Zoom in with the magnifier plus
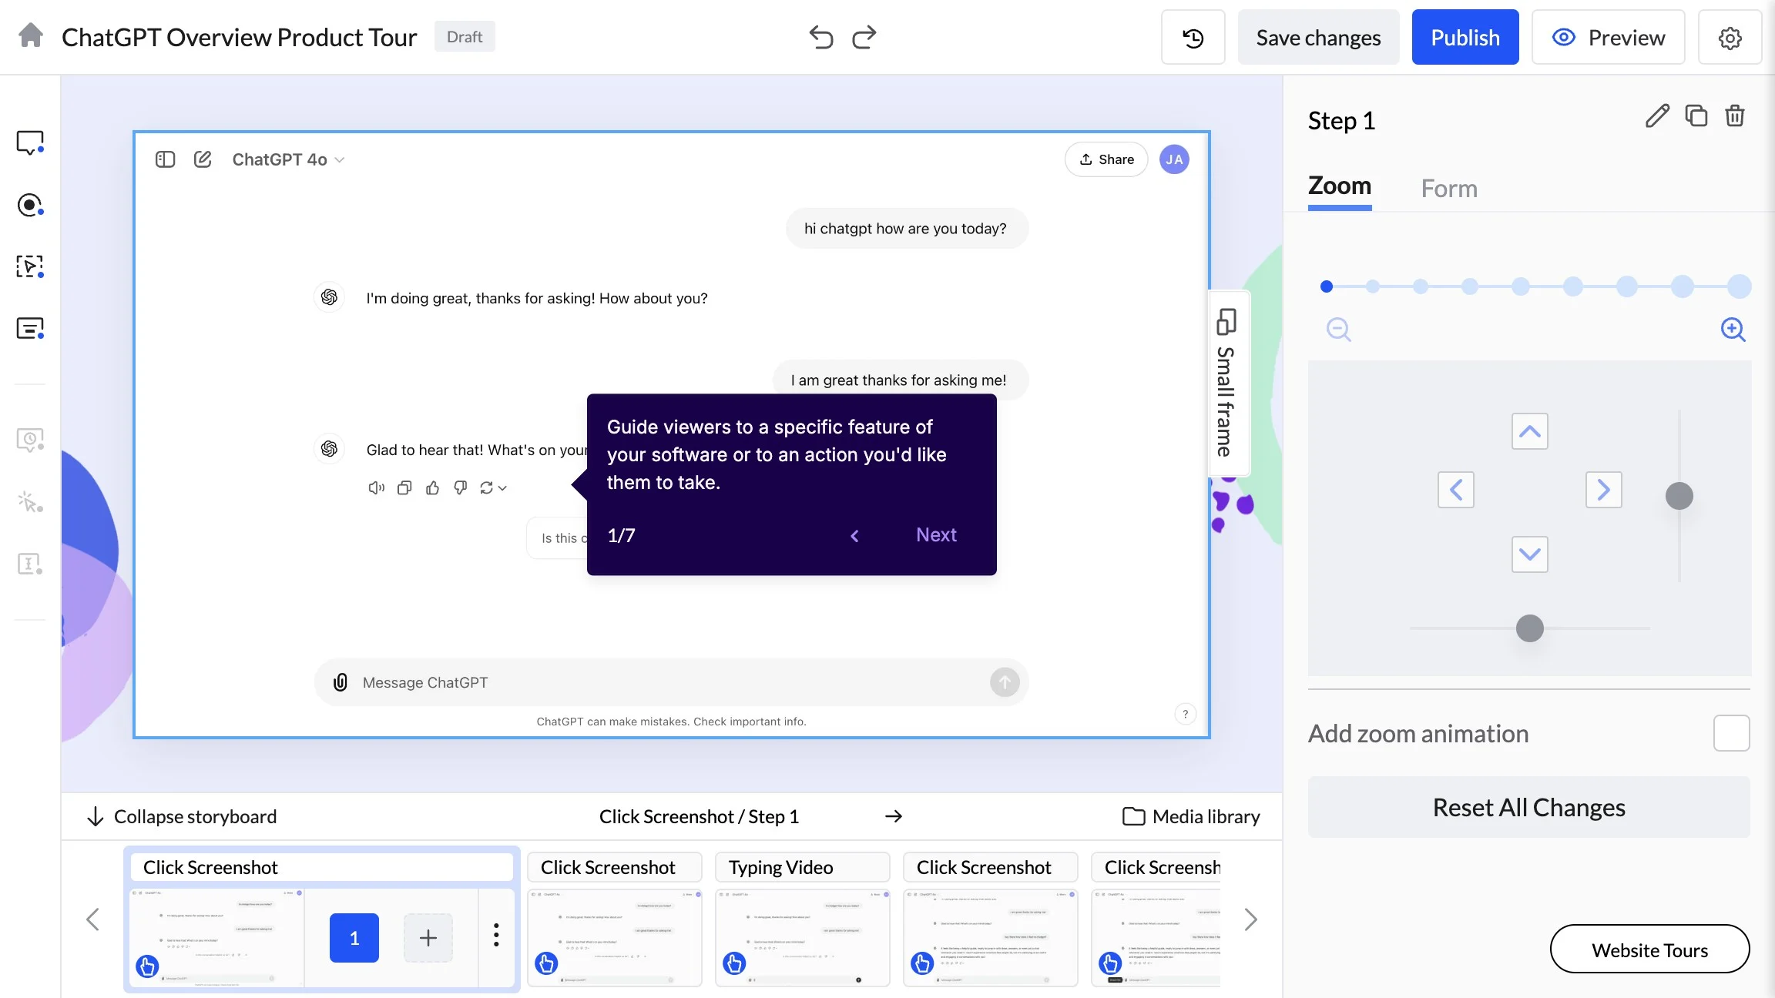The image size is (1775, 998). click(x=1733, y=330)
